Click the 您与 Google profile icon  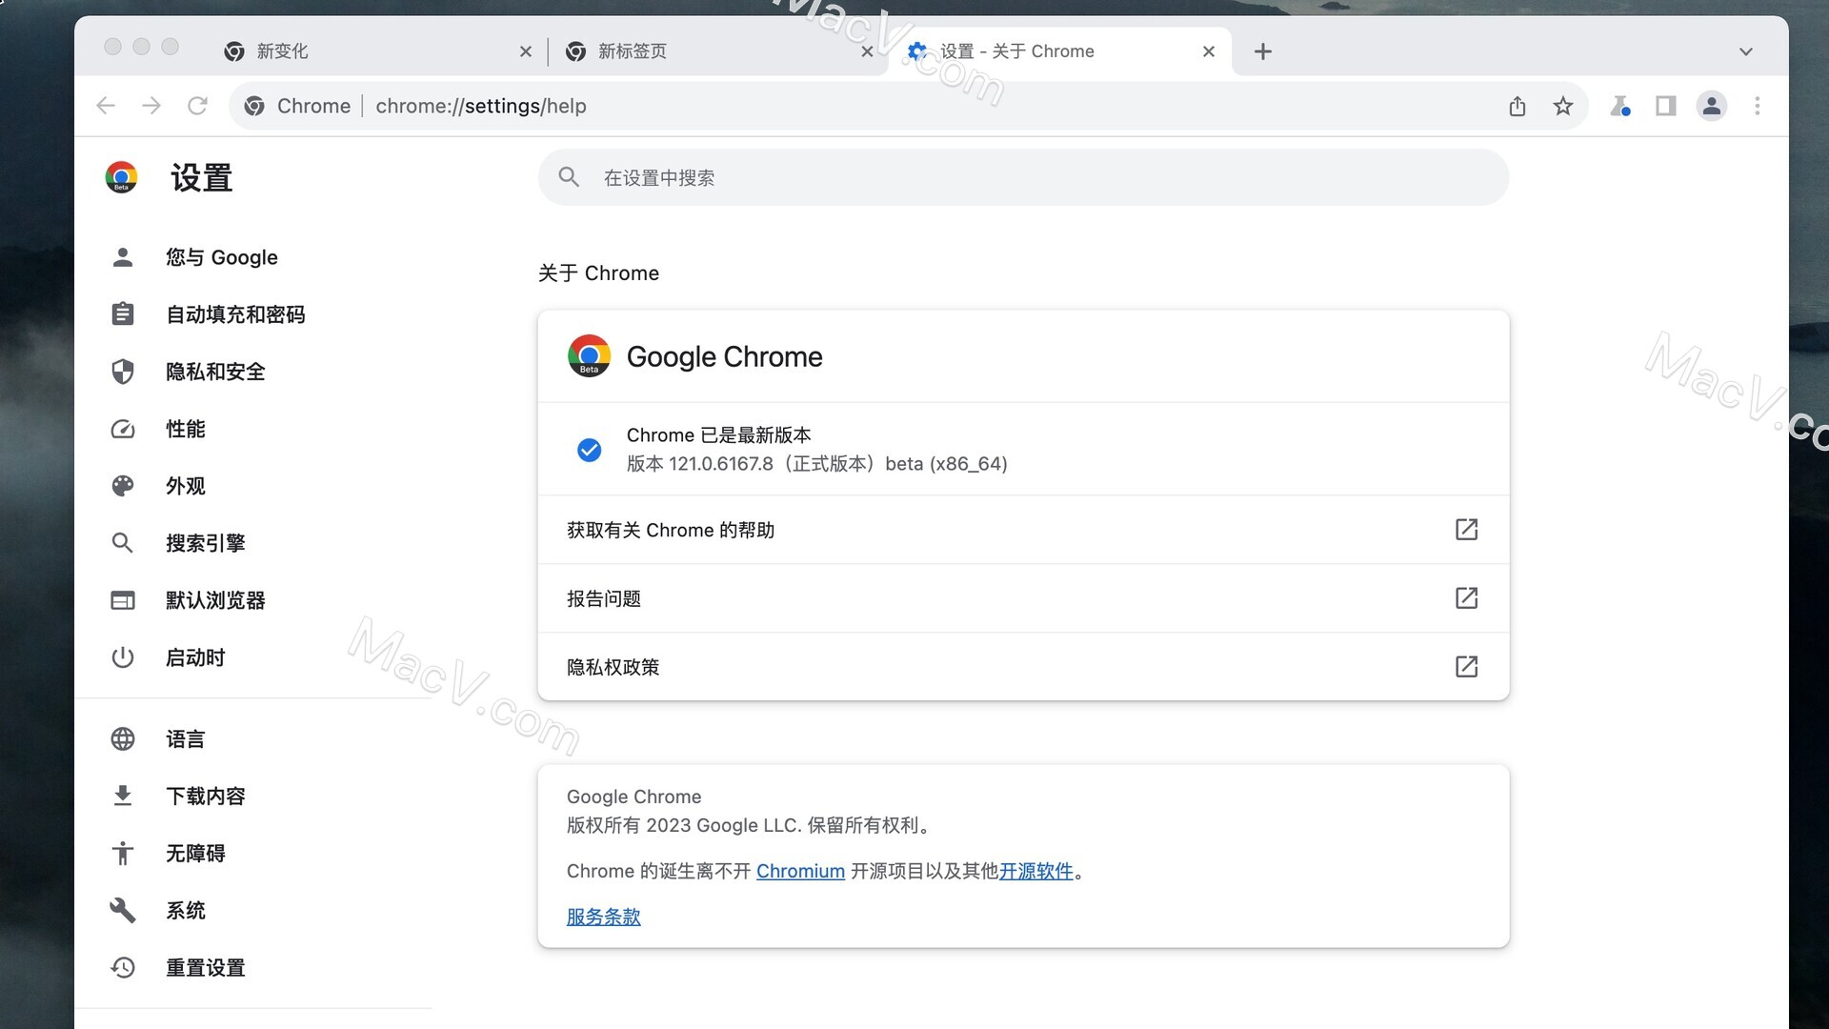122,257
